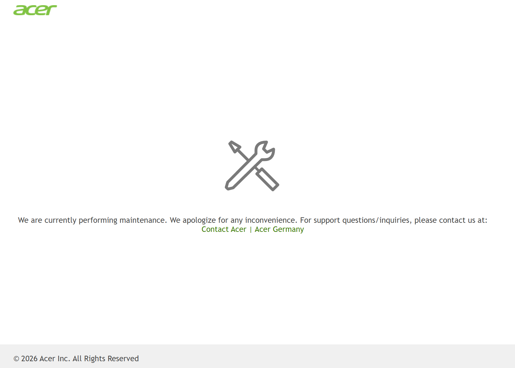Open the Contact Acer link
Viewport: 515px width, 368px height.
pyautogui.click(x=224, y=229)
